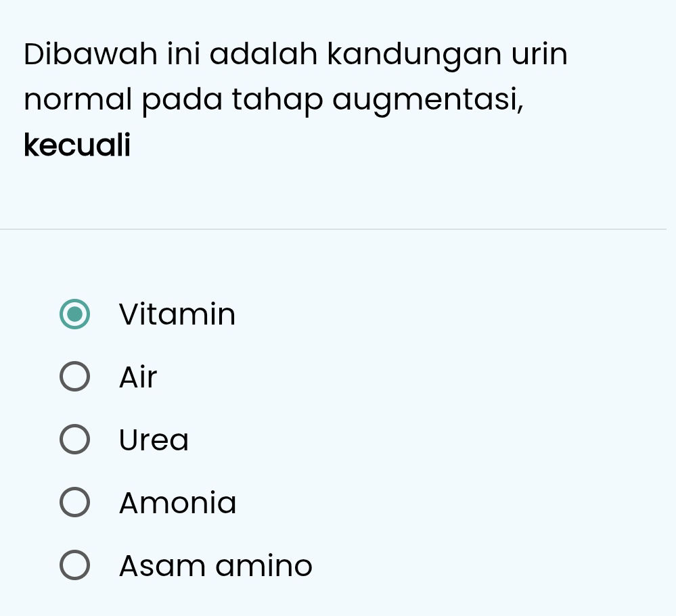Click the bold word kecuali
Viewport: 676px width, 616px height.
pyautogui.click(x=76, y=144)
